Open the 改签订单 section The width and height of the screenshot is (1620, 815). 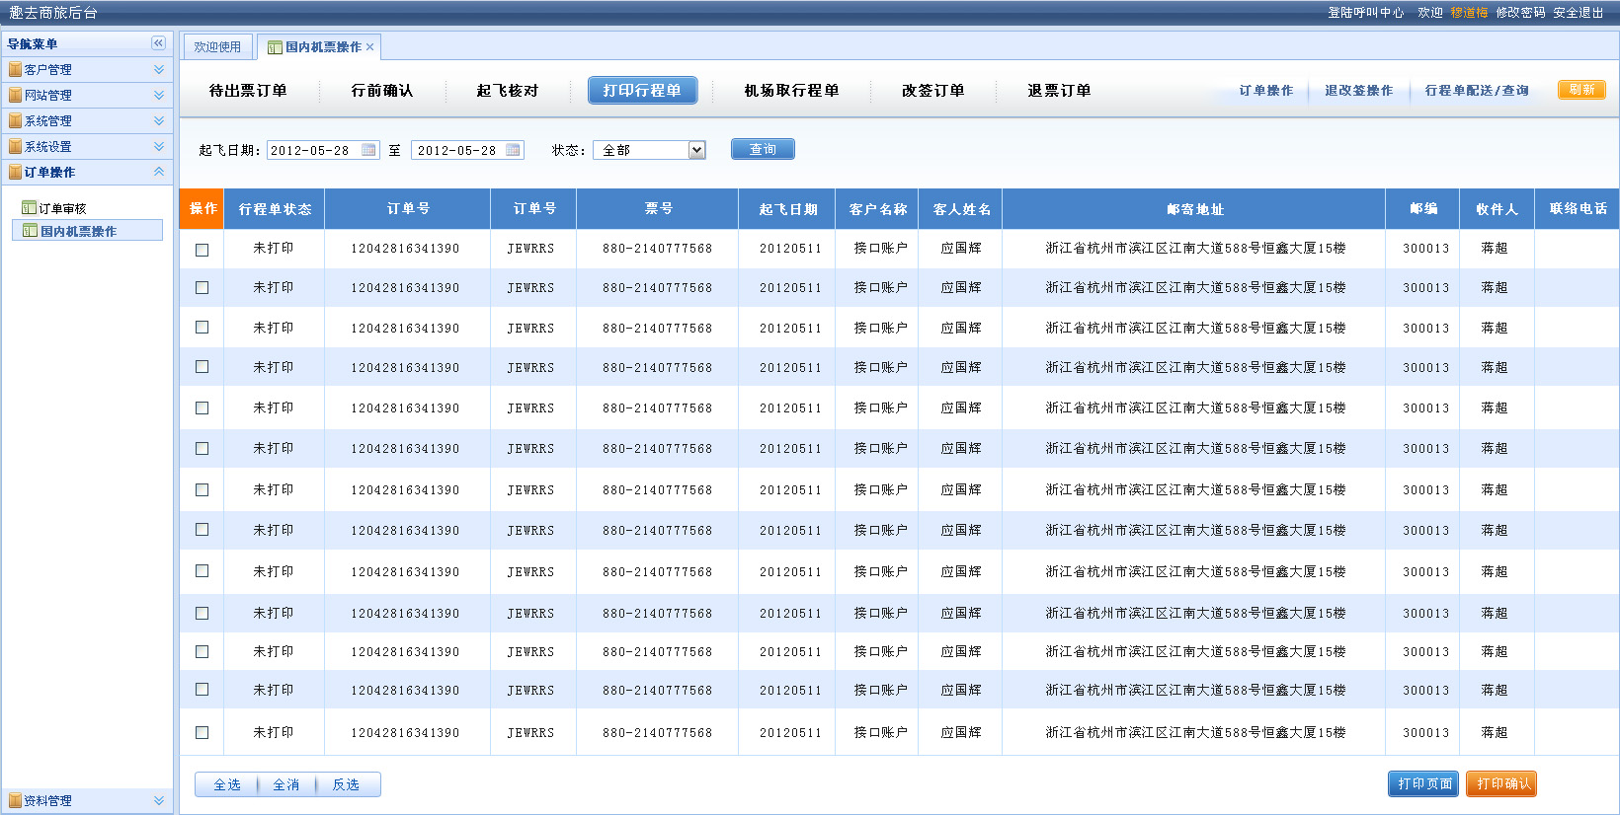pos(933,91)
